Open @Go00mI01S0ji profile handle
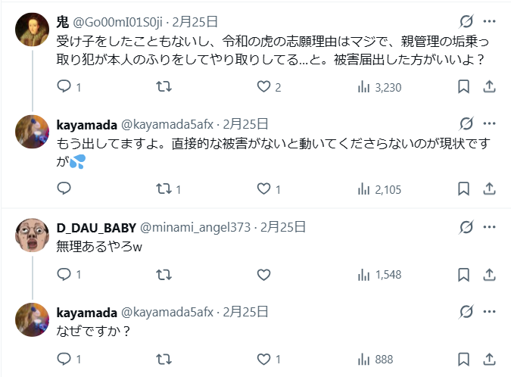Screen dimensions: 511x377 (116, 21)
